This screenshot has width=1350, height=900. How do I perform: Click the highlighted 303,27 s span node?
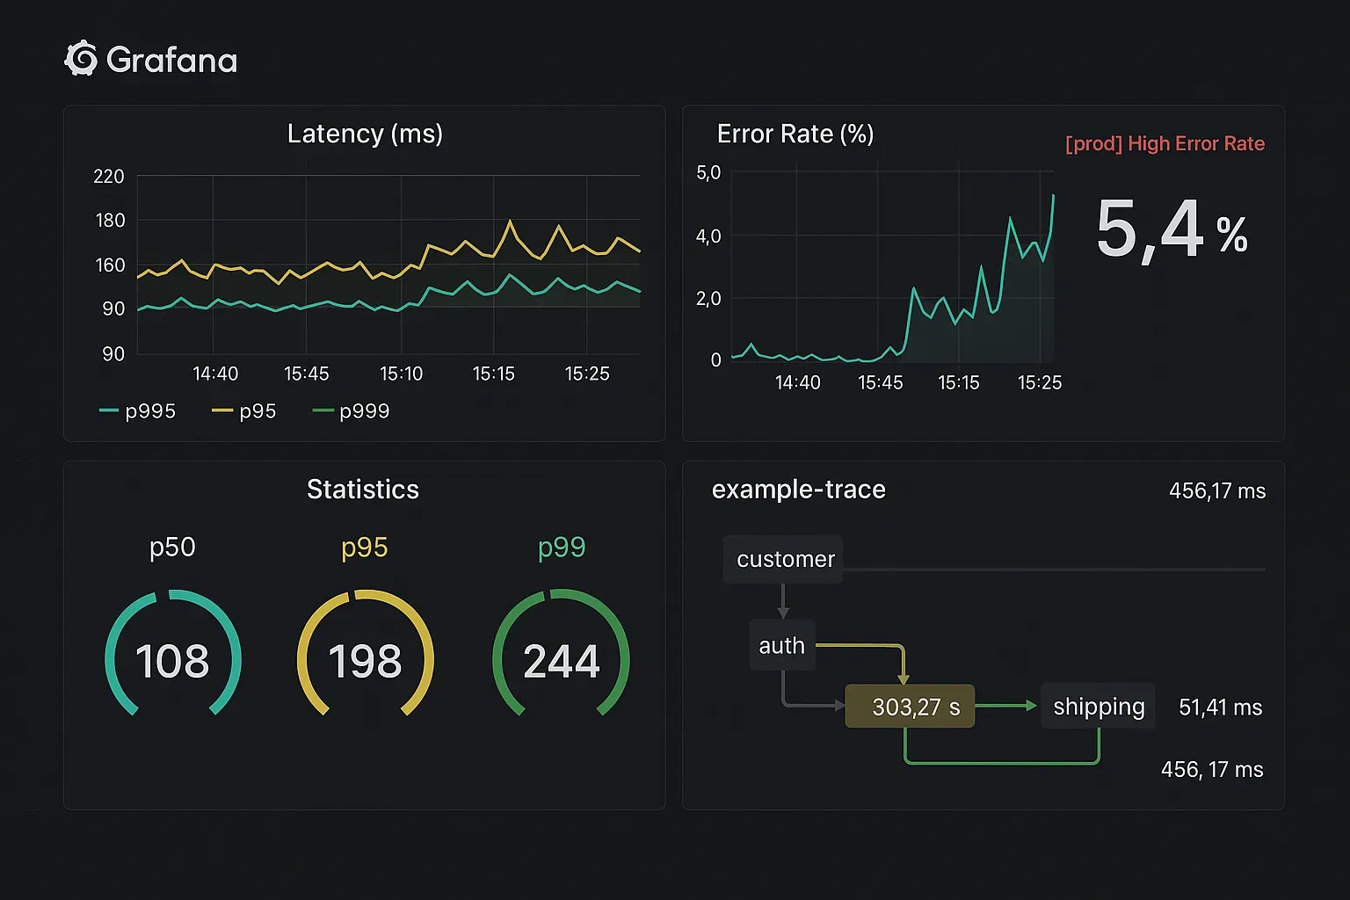tap(911, 707)
